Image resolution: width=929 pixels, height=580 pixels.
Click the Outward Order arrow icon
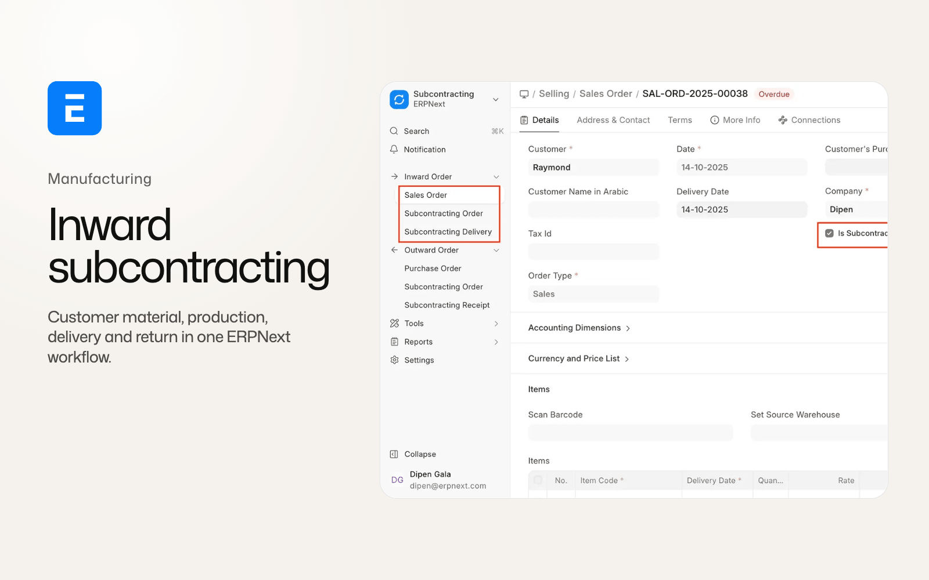point(395,250)
